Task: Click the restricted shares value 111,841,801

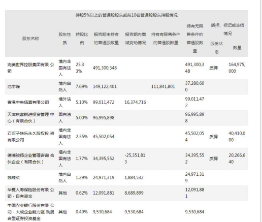Action: point(163,86)
